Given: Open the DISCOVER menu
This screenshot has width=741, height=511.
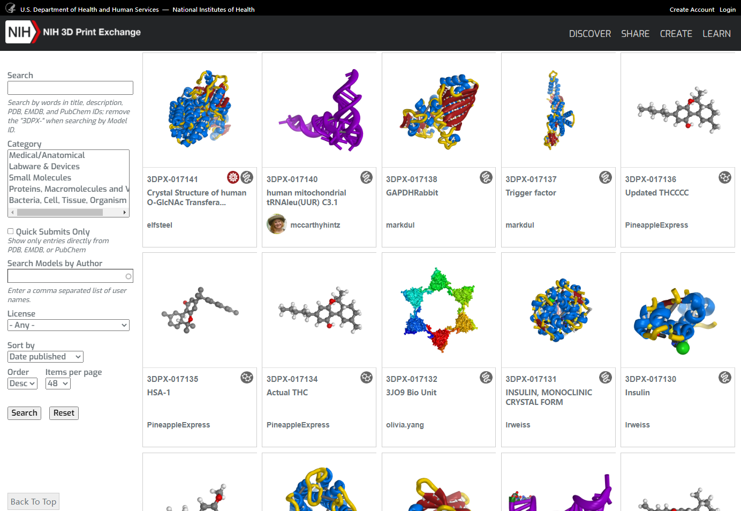Looking at the screenshot, I should (x=589, y=33).
